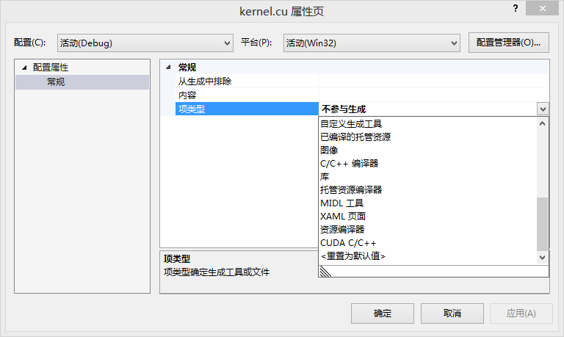Close the kernel.cu 属性页 dialog
The image size is (564, 337).
[x=543, y=8]
